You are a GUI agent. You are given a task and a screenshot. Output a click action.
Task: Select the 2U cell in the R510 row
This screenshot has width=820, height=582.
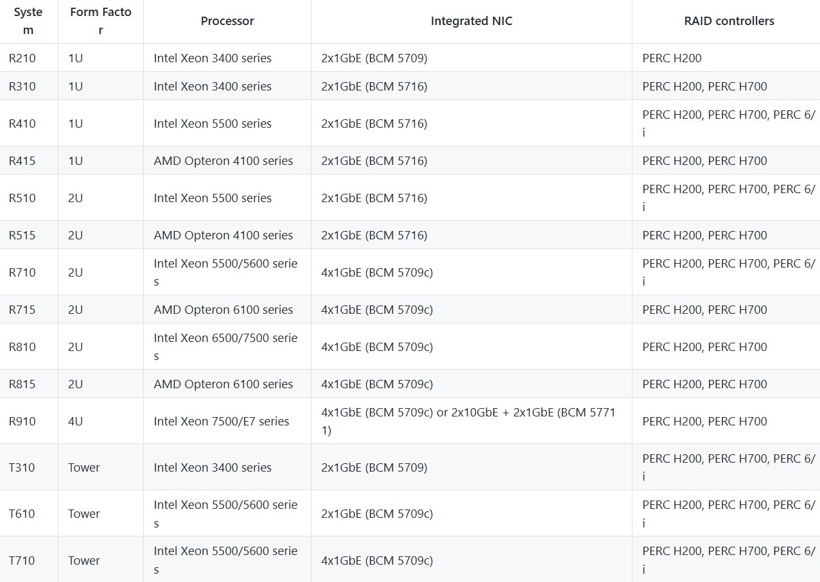pos(101,198)
